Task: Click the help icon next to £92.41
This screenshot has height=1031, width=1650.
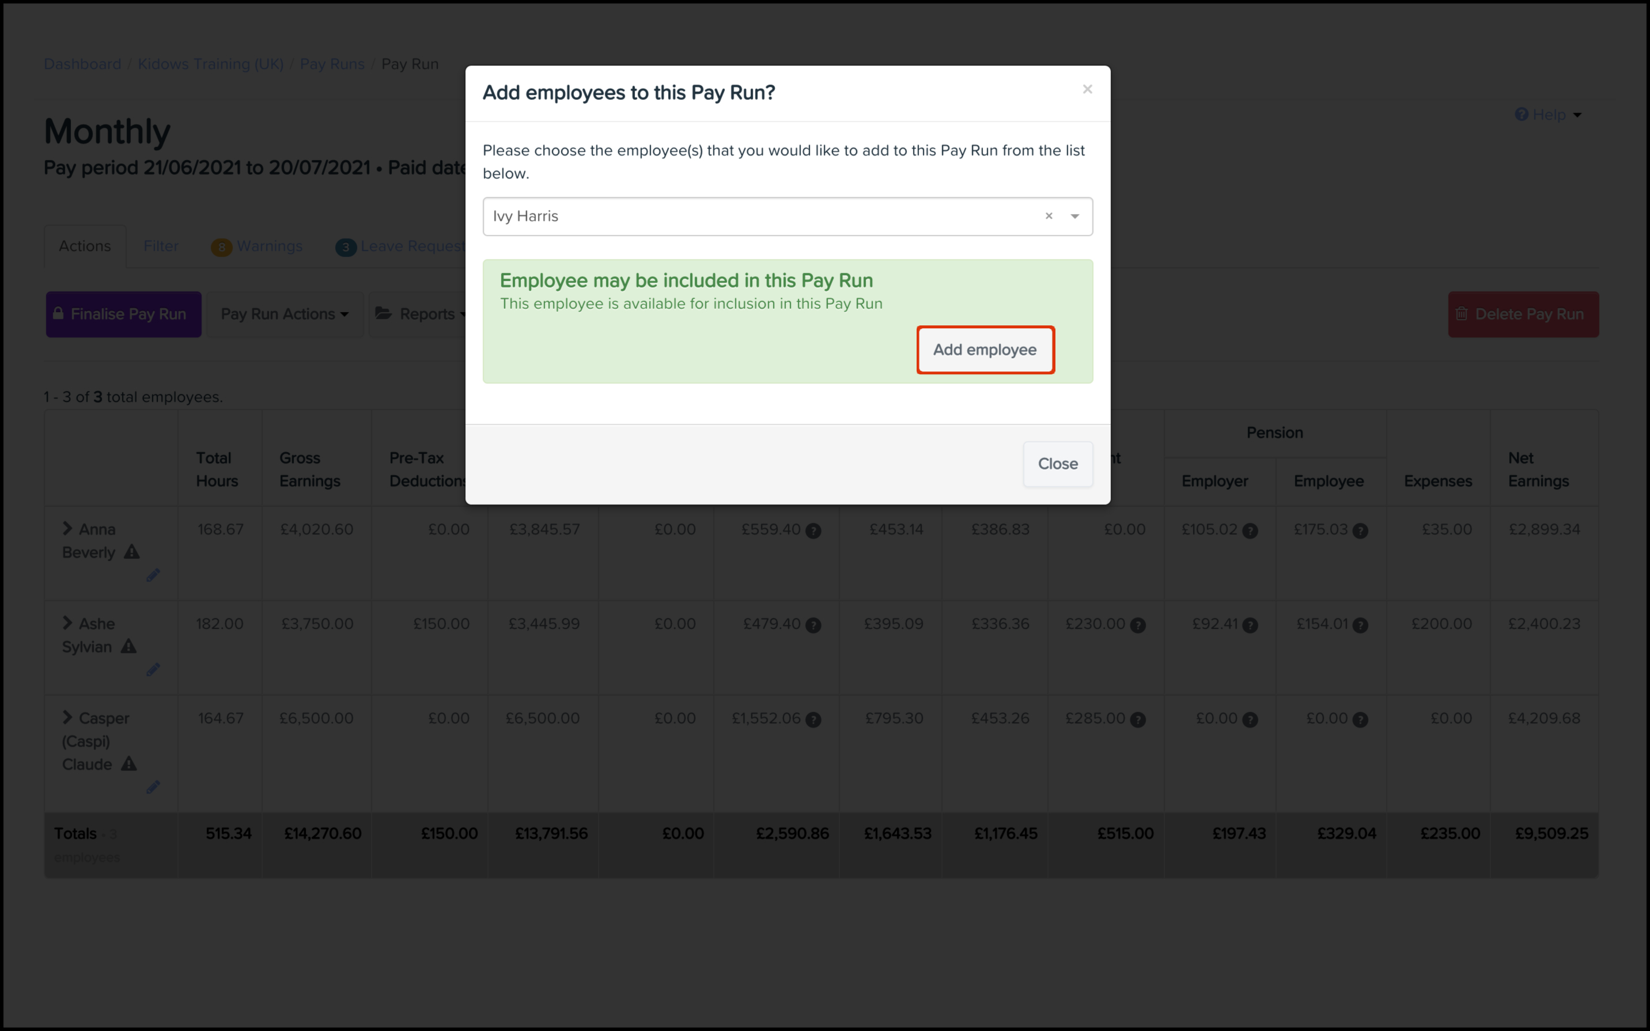Action: pos(1250,626)
